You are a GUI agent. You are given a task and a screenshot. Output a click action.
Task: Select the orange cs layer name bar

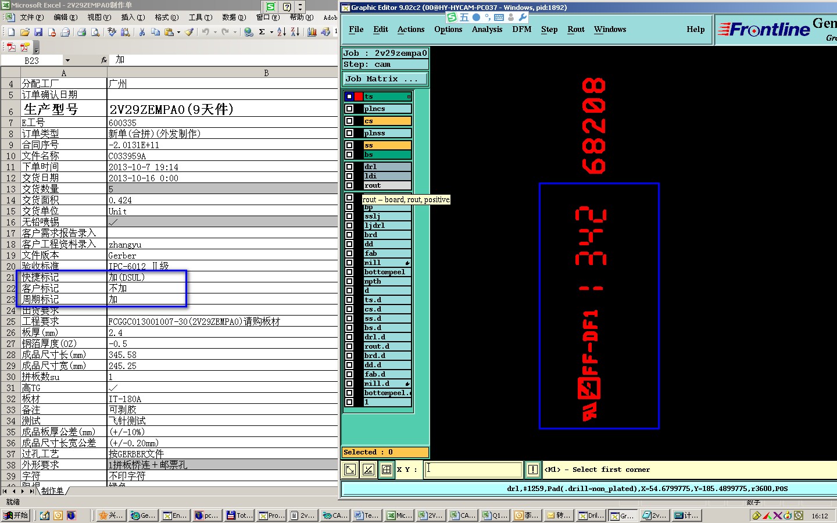coord(387,121)
